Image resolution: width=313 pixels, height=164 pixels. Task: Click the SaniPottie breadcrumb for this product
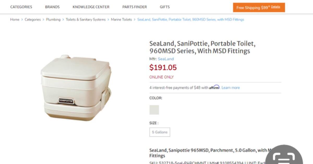tap(190, 20)
